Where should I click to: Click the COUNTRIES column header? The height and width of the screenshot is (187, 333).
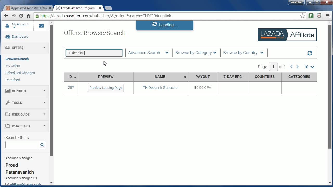[x=265, y=77]
